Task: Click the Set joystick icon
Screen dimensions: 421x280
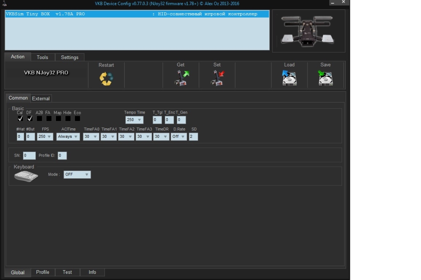Action: click(218, 78)
